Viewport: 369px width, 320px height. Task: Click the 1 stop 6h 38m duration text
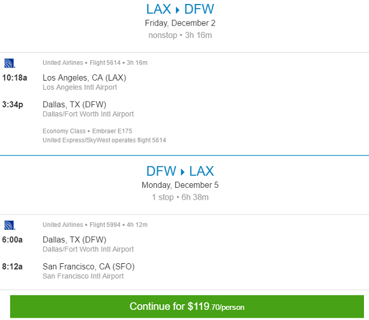pos(180,197)
